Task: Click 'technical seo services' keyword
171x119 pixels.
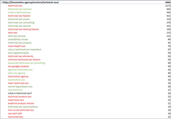Action: pos(20,9)
